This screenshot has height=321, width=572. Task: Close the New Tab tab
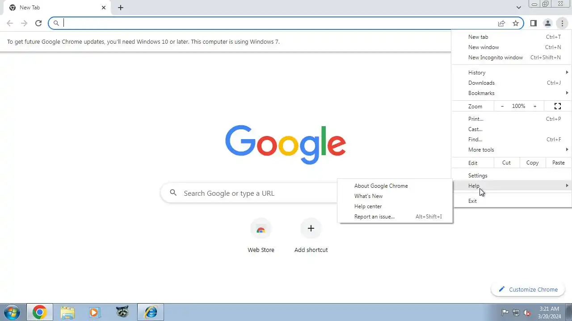click(104, 8)
